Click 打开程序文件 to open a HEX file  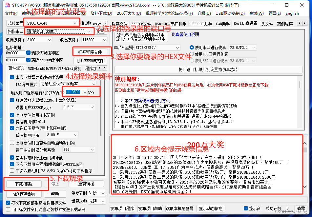pyautogui.click(x=91, y=52)
